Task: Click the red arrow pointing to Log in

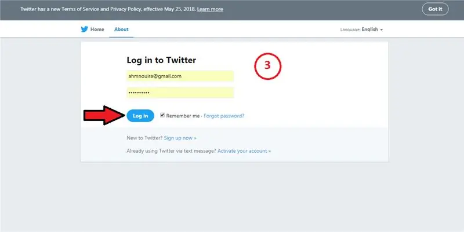Action: tap(104, 115)
